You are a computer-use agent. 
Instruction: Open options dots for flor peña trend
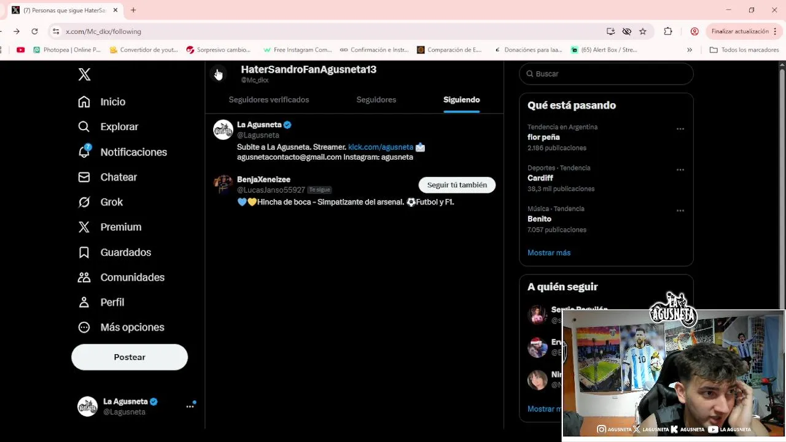pos(680,129)
